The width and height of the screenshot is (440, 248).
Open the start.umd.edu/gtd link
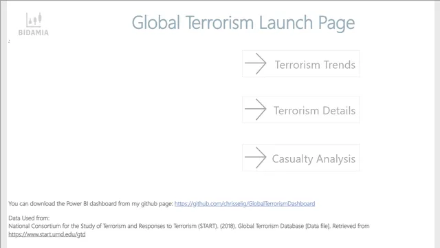point(47,234)
